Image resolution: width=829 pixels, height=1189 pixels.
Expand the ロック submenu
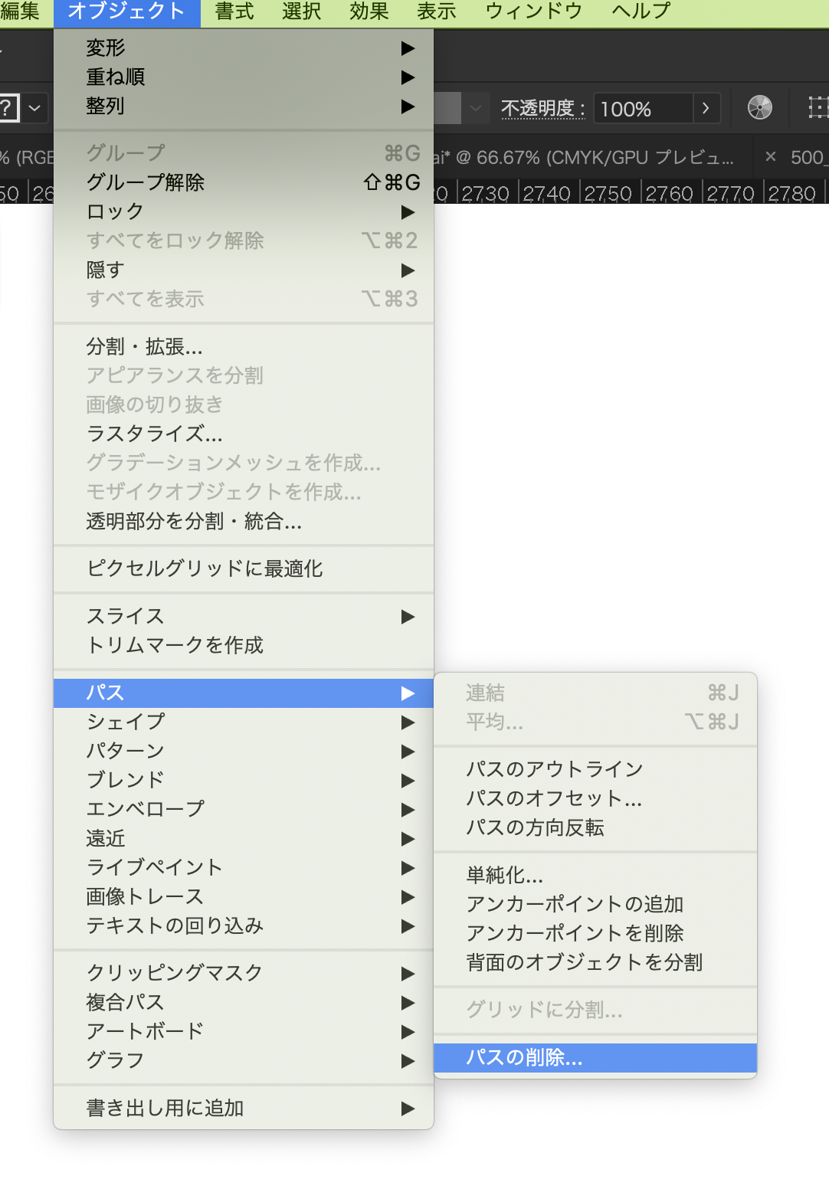(244, 212)
